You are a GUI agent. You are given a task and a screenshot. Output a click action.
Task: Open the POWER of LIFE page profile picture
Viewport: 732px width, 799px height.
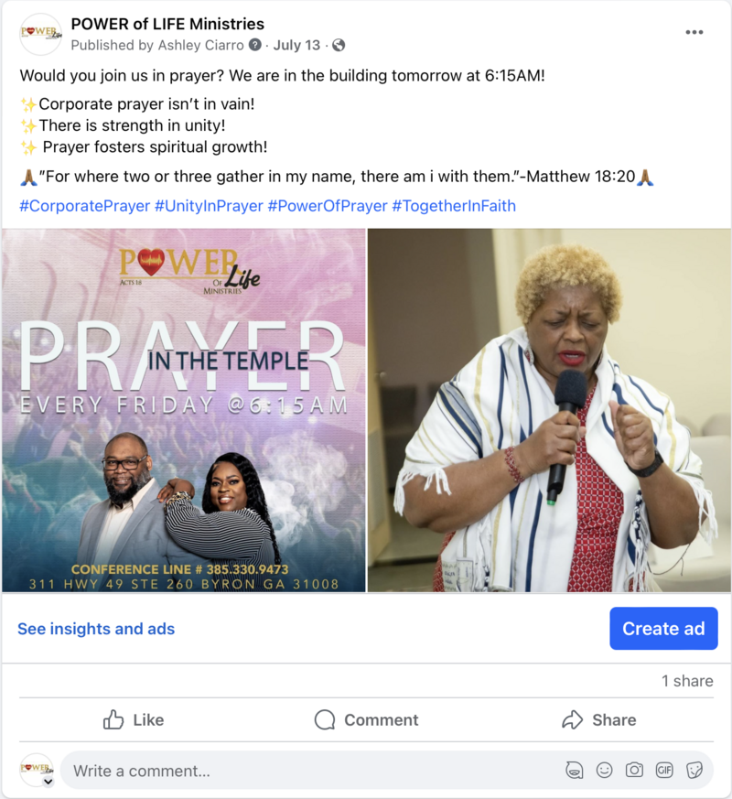point(40,34)
